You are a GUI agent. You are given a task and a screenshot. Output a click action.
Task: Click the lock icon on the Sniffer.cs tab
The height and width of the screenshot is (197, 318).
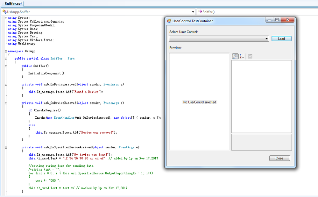click(21, 3)
